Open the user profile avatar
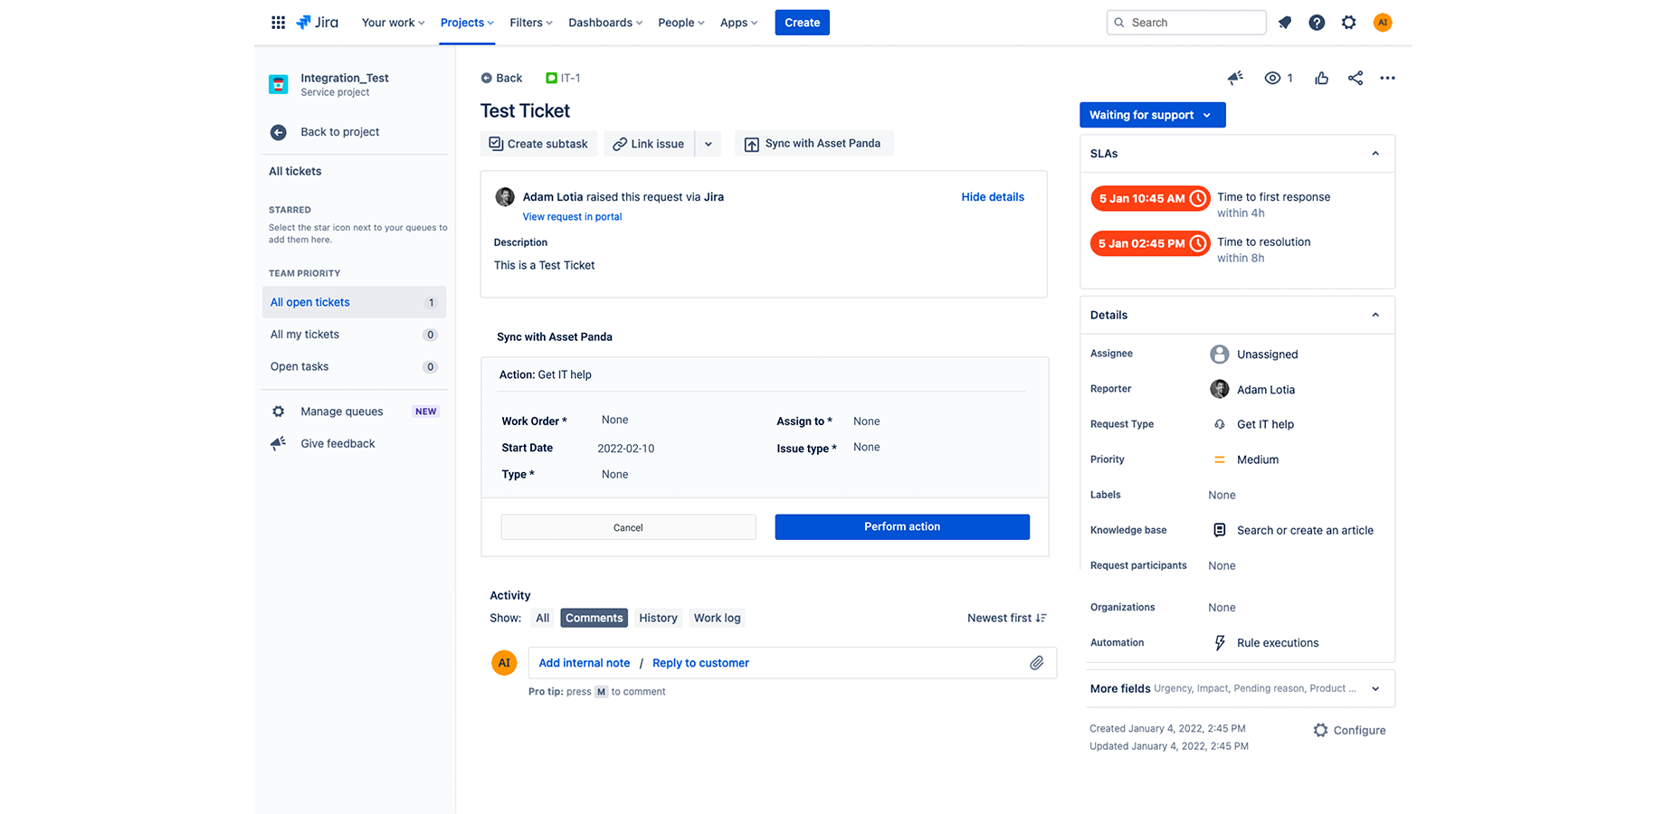Screen dimensions: 1665x814 [x=1383, y=23]
